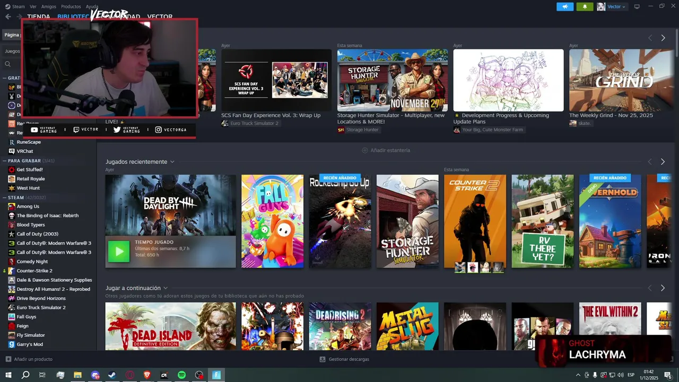Open the Ayuda menu
Screen dimensions: 679x382
(x=92, y=6)
